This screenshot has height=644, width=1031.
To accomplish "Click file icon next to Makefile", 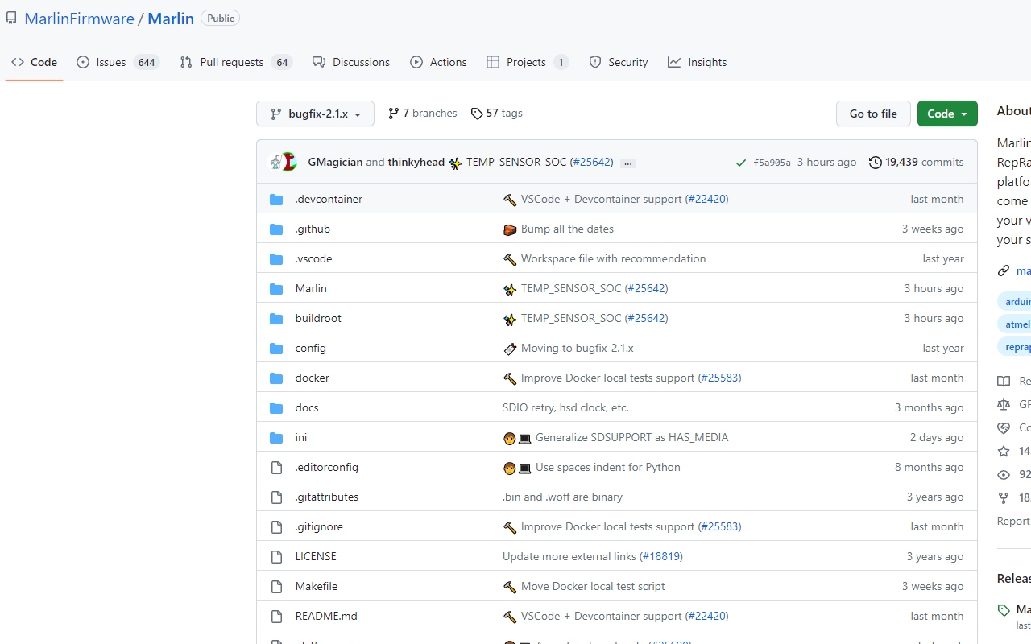I will click(276, 587).
